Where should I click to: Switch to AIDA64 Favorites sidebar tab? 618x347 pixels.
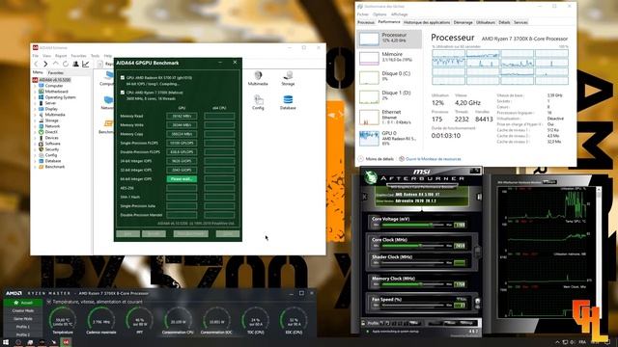pos(56,73)
